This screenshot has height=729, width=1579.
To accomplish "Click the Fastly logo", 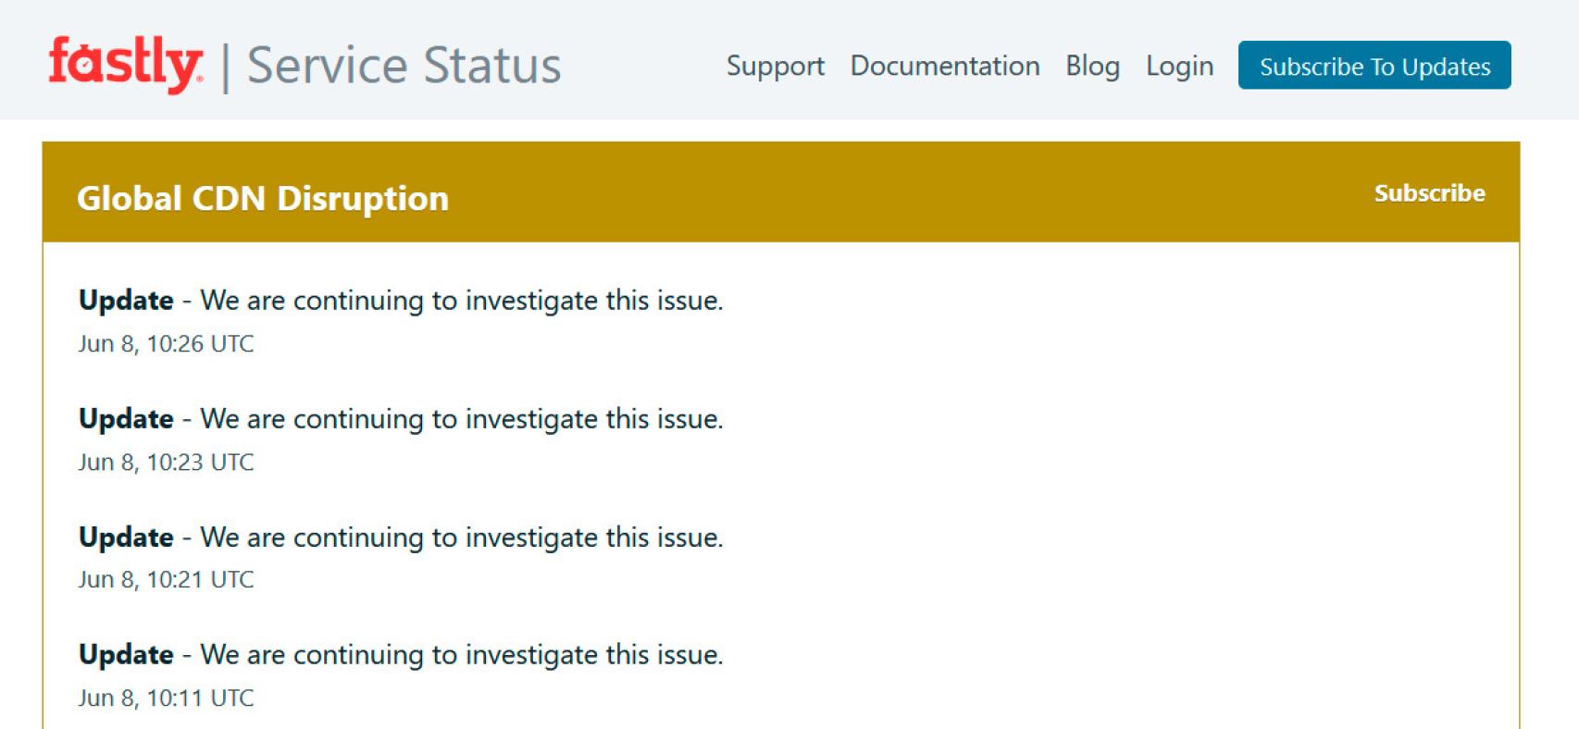I will (126, 64).
